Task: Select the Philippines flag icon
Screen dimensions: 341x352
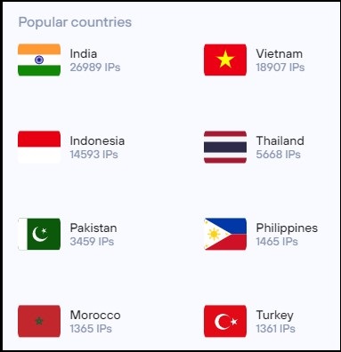Action: point(225,234)
